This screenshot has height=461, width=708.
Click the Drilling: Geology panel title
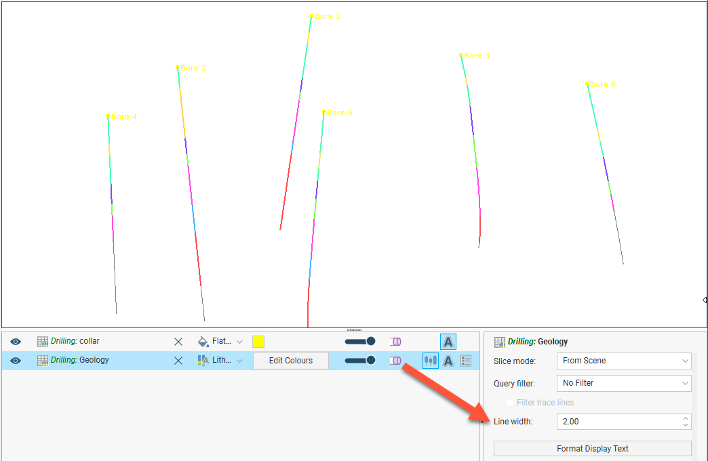pos(538,342)
